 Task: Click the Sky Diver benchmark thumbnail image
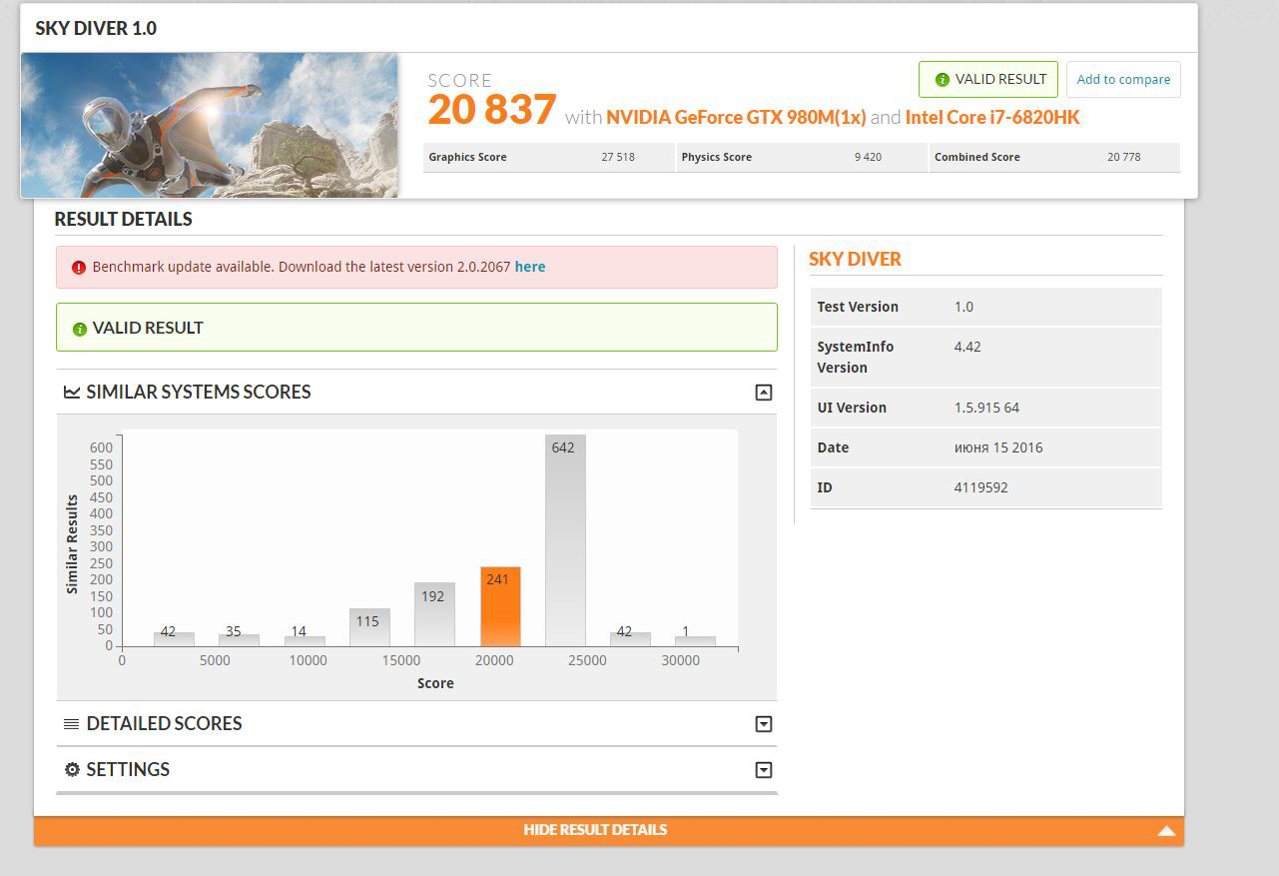210,125
